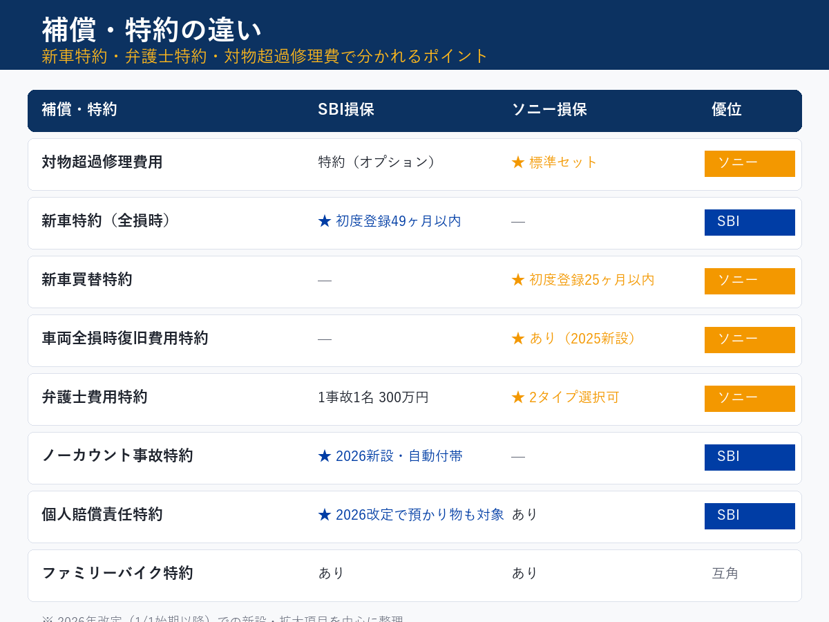The width and height of the screenshot is (829, 622).
Task: Click the star next to 2タイプ選択可
Action: point(516,397)
